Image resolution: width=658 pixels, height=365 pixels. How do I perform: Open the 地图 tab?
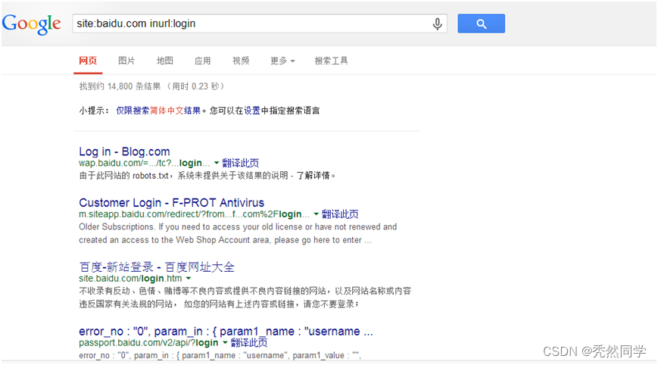click(164, 61)
